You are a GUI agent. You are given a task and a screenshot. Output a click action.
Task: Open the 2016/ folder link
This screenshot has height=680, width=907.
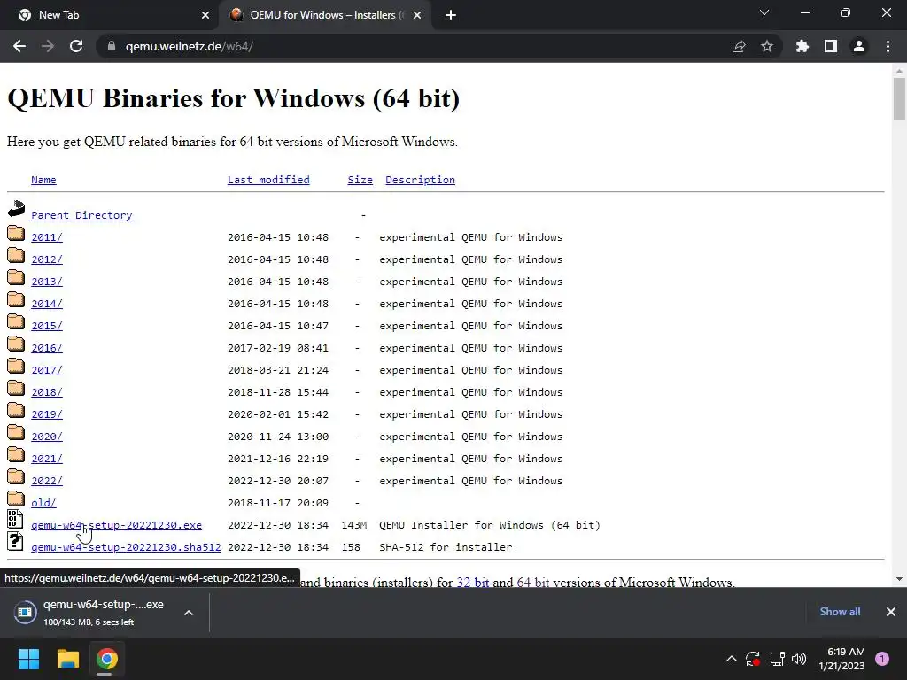[47, 347]
